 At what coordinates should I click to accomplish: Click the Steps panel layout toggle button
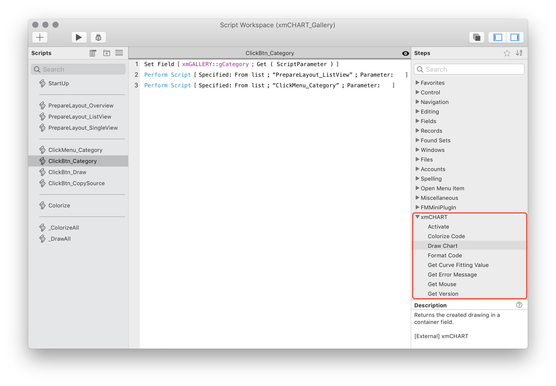pos(516,38)
